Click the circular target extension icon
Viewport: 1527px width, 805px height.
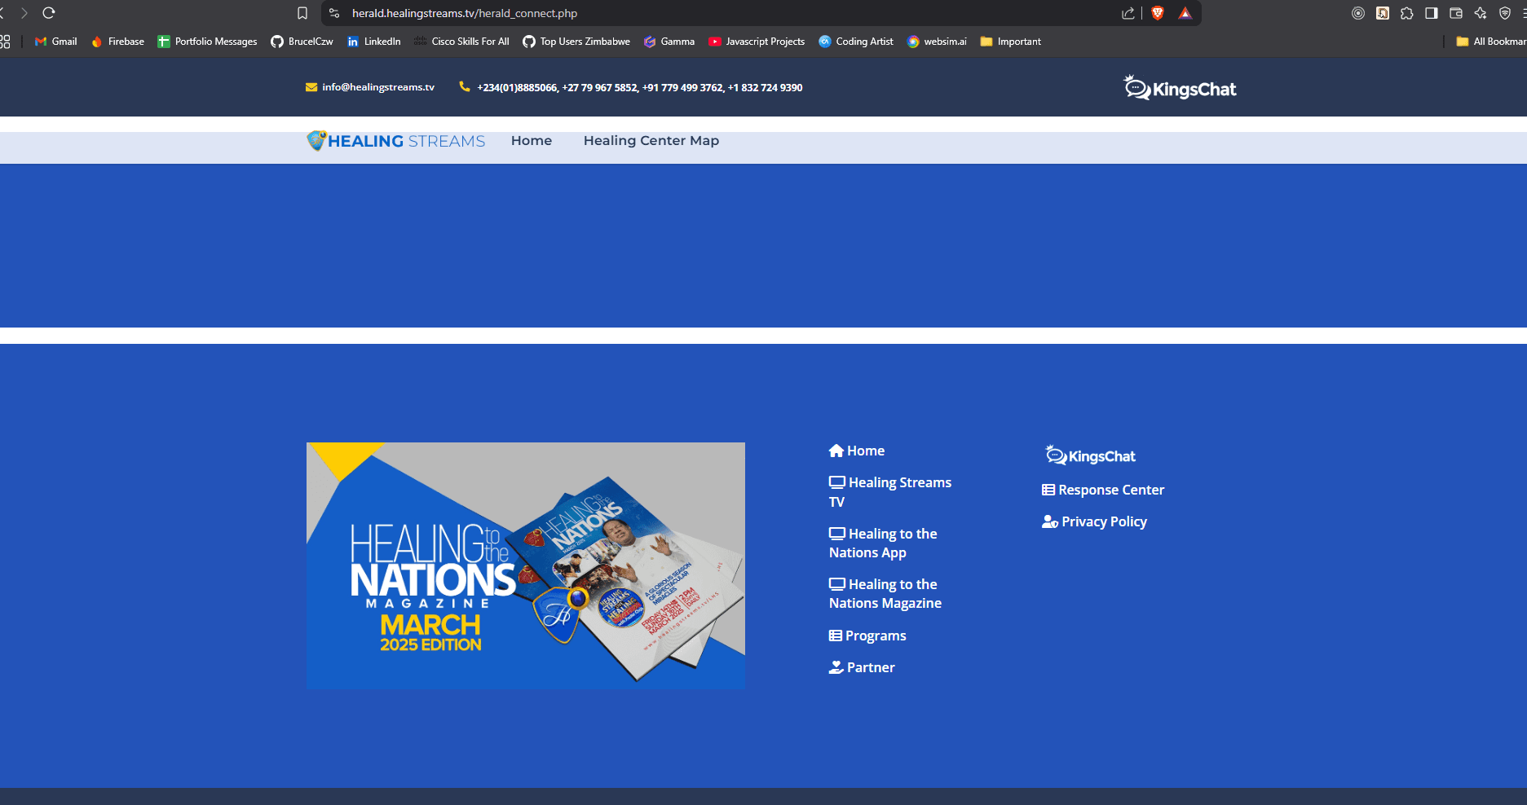point(1358,13)
